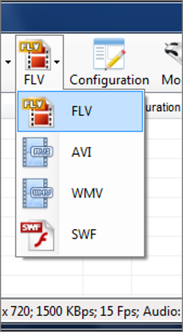Image resolution: width=183 pixels, height=332 pixels.
Task: Select the highlighted FLV menu entry
Action: coord(80,111)
